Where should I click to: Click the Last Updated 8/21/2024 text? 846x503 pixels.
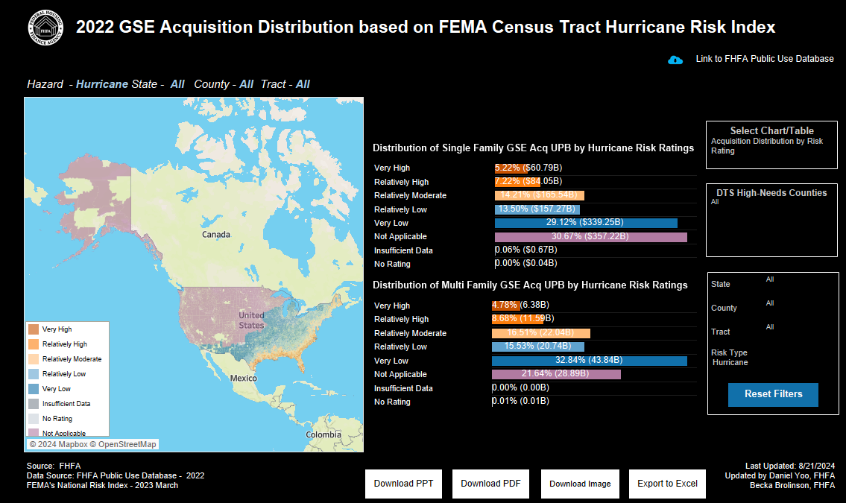point(790,466)
